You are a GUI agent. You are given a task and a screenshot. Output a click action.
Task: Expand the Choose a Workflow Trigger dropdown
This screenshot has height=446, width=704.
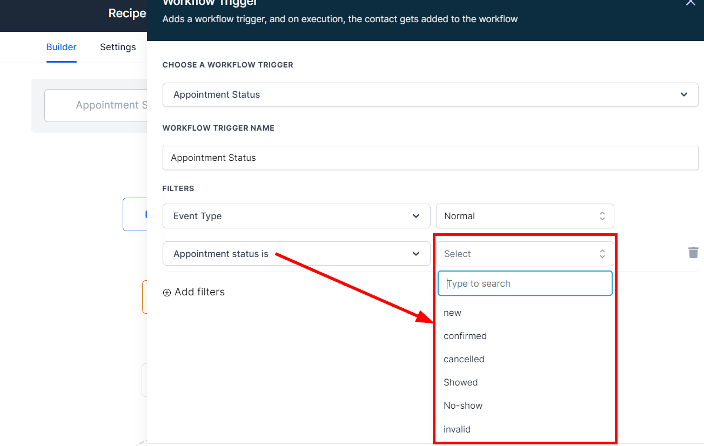(430, 94)
